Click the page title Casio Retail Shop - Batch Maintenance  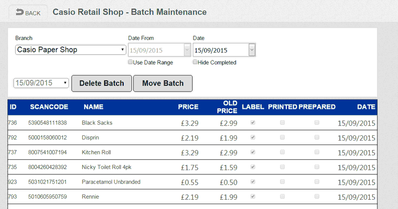tap(130, 12)
